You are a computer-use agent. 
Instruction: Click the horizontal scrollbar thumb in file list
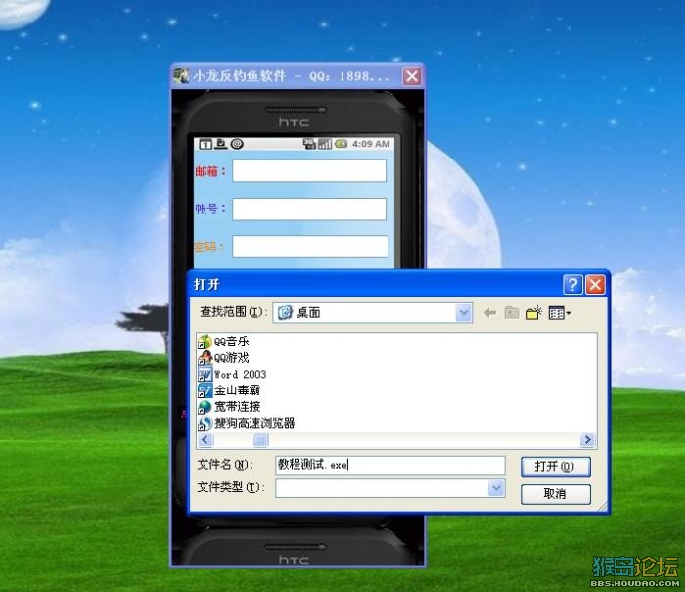pyautogui.click(x=261, y=440)
